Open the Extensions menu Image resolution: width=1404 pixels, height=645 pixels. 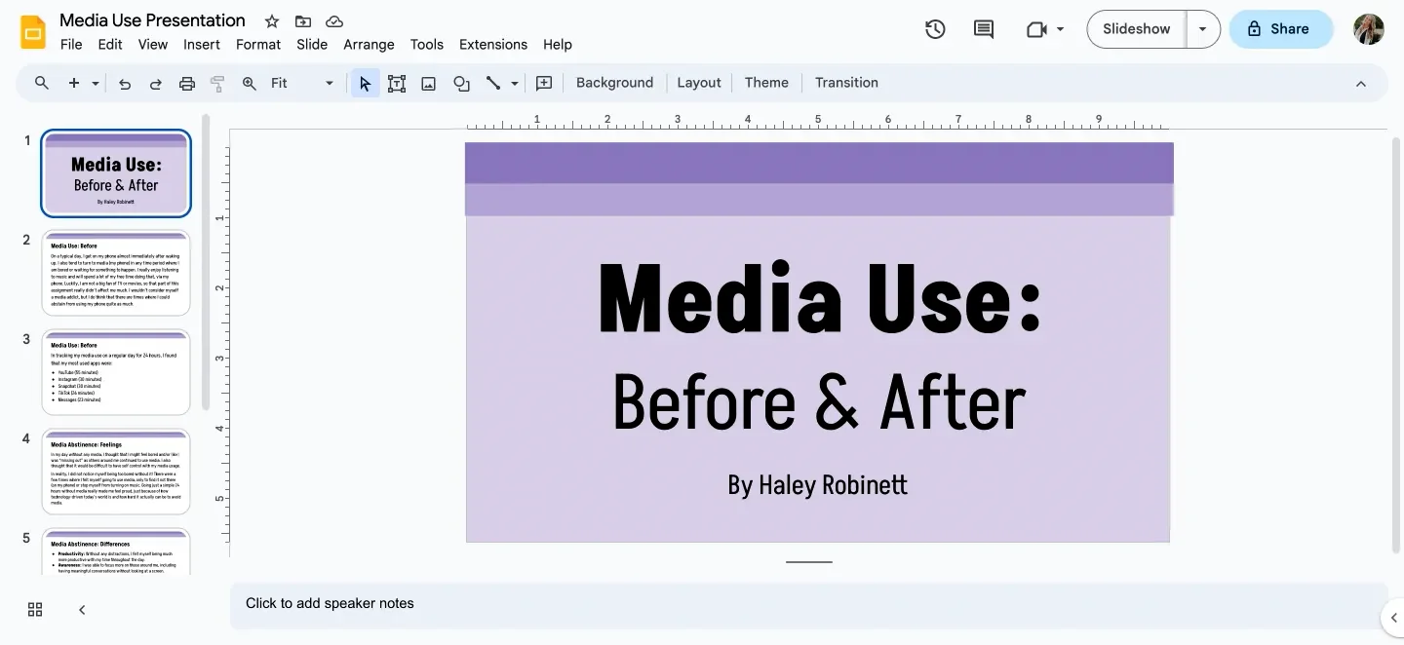(x=493, y=45)
